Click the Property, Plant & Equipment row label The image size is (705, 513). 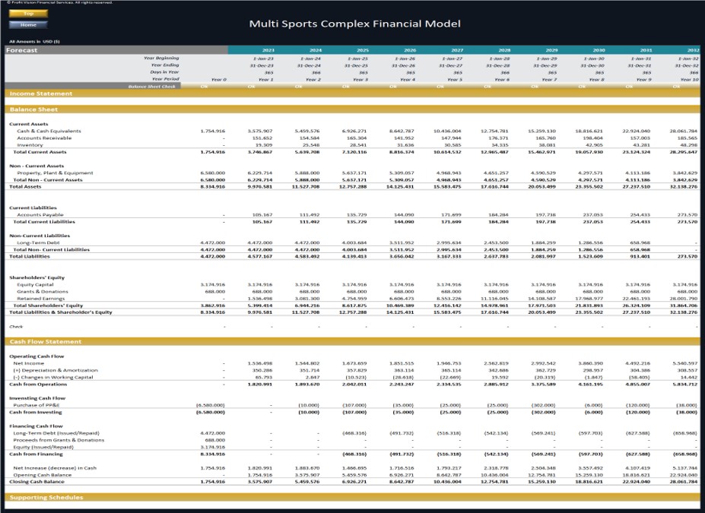click(55, 173)
